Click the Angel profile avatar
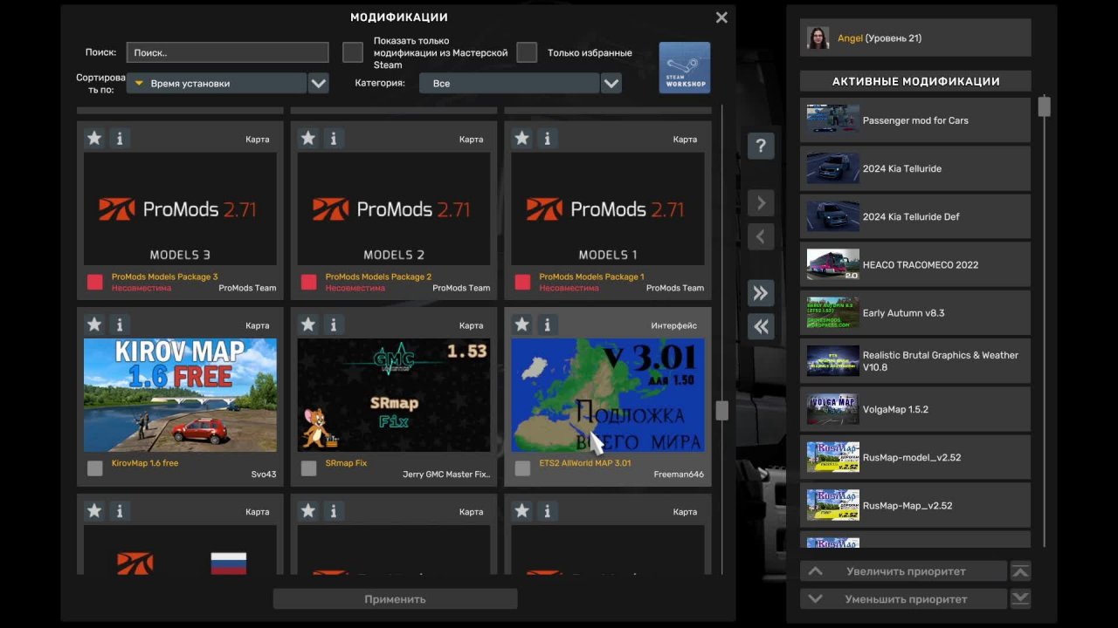The height and width of the screenshot is (628, 1118). 818,38
